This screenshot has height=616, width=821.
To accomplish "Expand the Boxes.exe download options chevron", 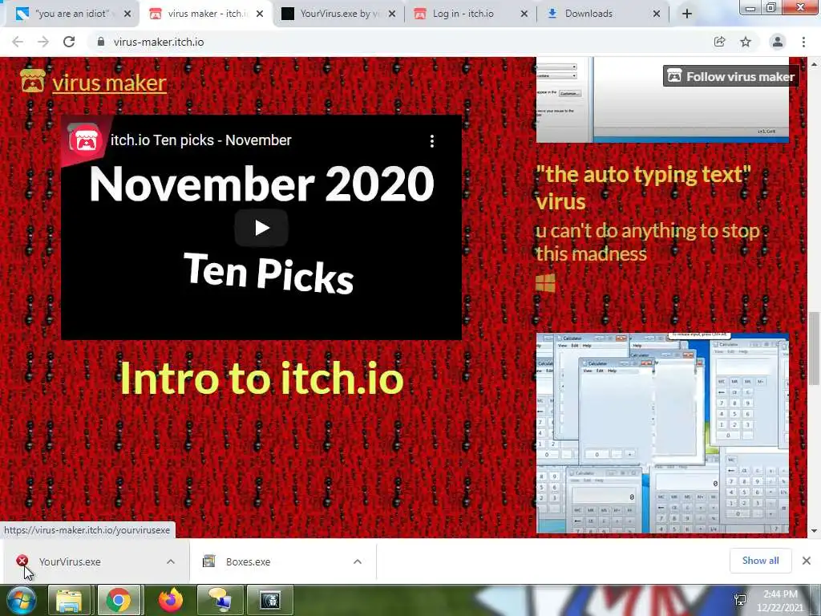I will pyautogui.click(x=358, y=561).
